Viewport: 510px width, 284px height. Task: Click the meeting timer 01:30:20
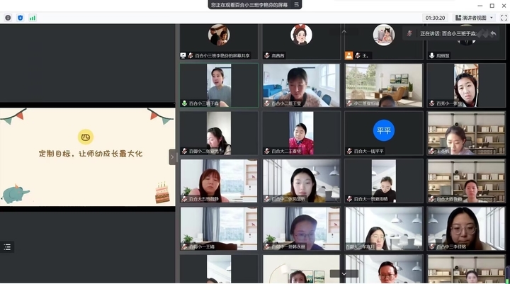(435, 18)
